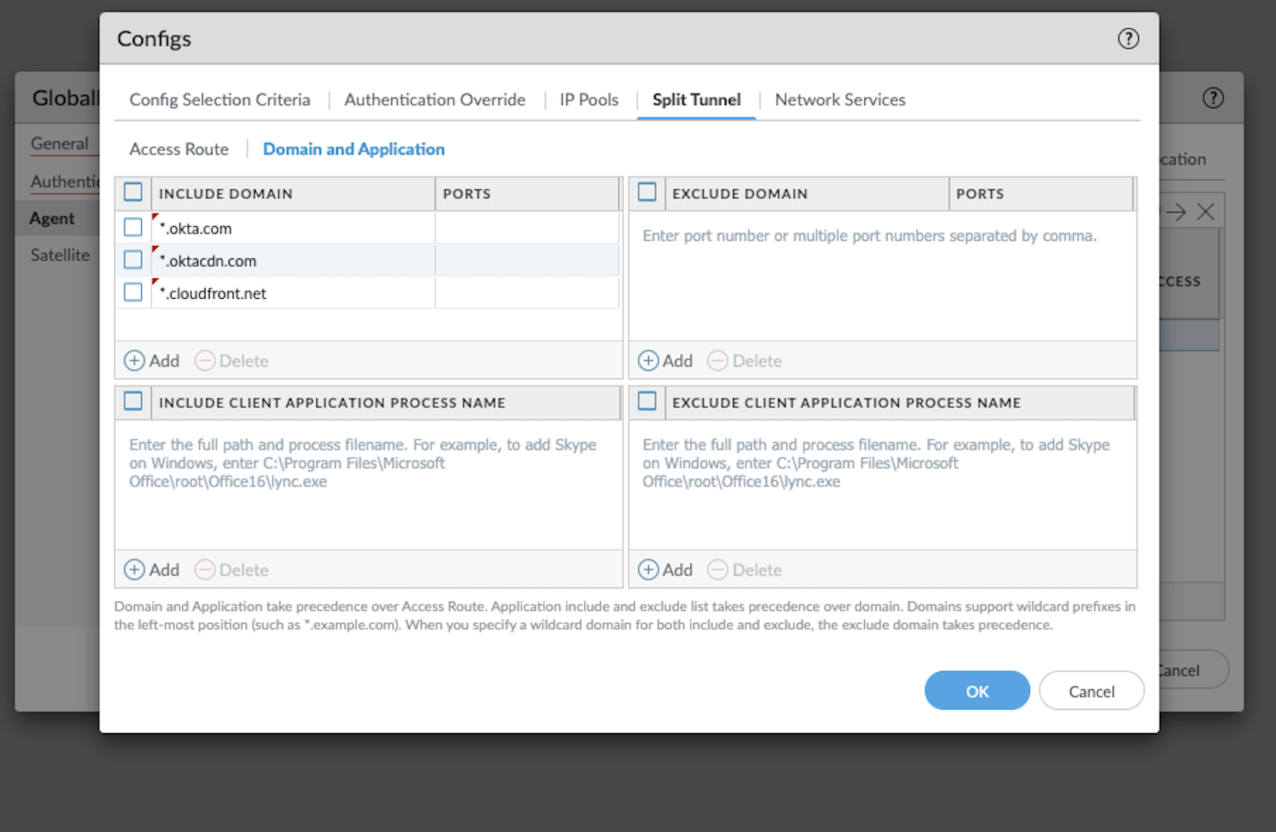This screenshot has width=1276, height=832.
Task: Switch to the Network Services tab
Action: (839, 100)
